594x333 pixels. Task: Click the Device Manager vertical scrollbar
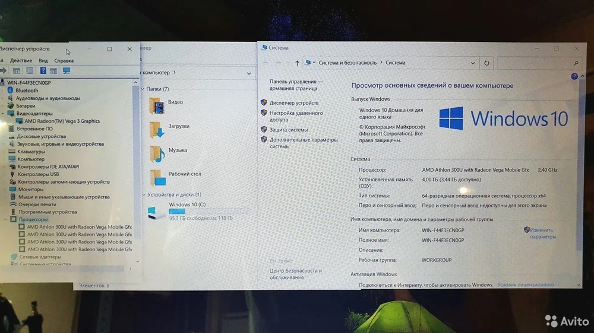(x=135, y=162)
